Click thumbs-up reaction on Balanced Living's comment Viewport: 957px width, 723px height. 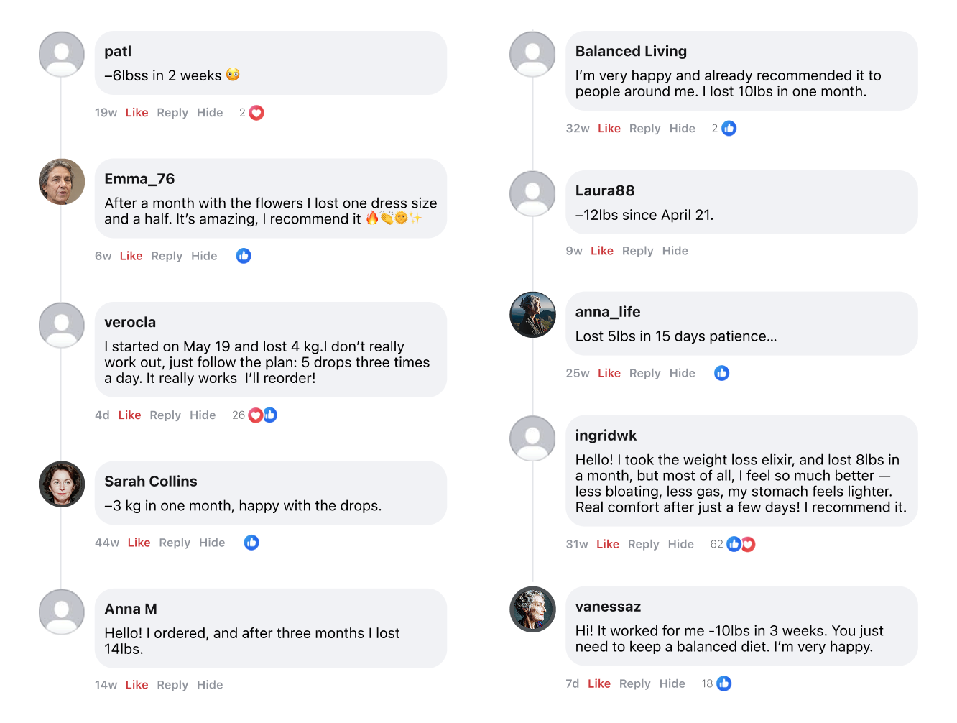[729, 129]
